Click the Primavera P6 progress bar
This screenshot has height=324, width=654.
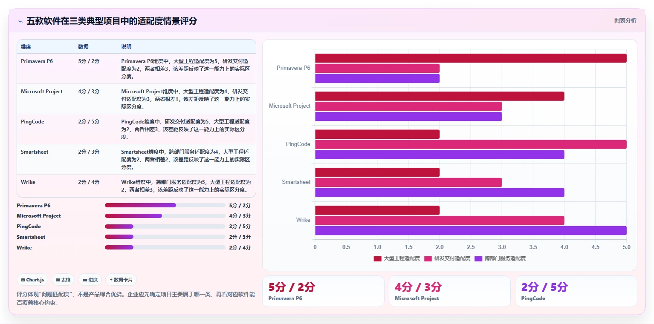(x=165, y=205)
